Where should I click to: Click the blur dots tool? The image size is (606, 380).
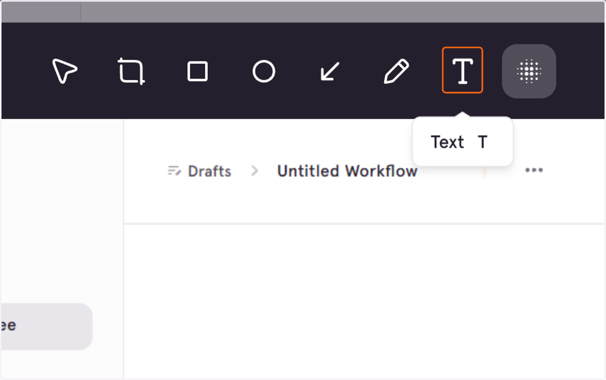(529, 71)
